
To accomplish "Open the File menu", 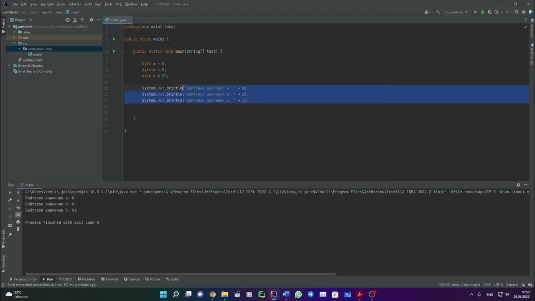I will [x=15, y=4].
